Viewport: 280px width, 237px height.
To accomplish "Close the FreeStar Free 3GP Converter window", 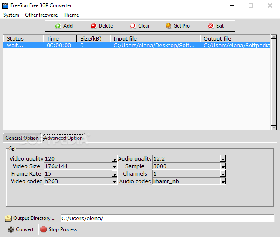I will pyautogui.click(x=270, y=5).
